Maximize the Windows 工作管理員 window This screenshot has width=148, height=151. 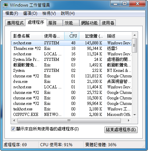[125, 4]
